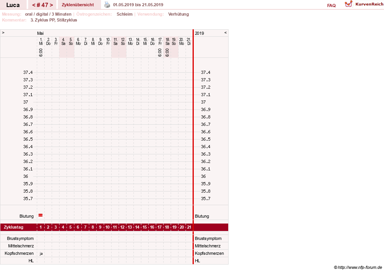Click the nfp-forum.de copyright link

pyautogui.click(x=358, y=267)
